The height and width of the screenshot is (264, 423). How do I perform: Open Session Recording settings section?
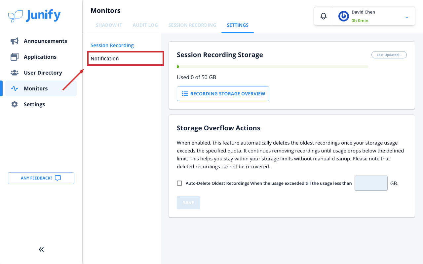tap(112, 45)
